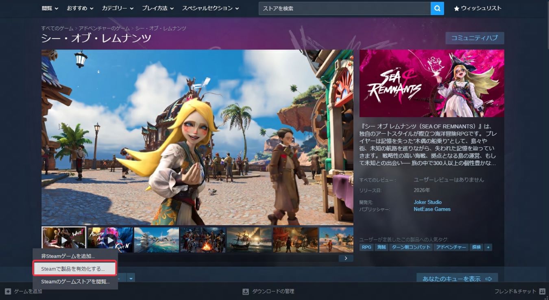The image size is (549, 300).
Task: Expand the 閲覧 dropdown menu
Action: [50, 9]
